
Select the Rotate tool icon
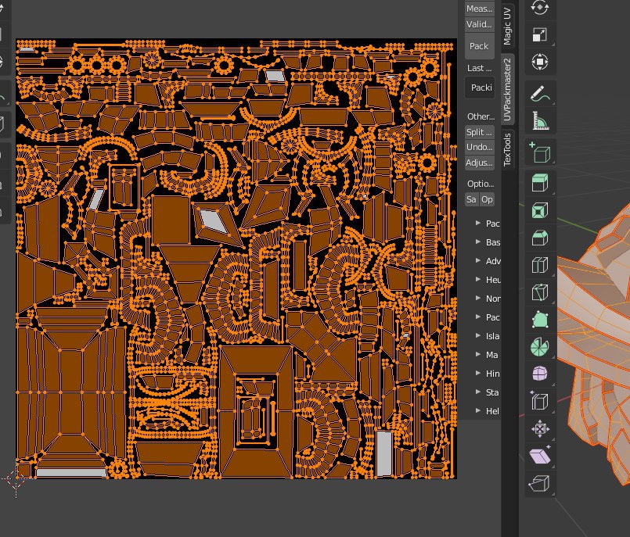click(539, 7)
